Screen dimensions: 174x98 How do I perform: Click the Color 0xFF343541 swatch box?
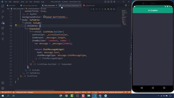point(44,17)
